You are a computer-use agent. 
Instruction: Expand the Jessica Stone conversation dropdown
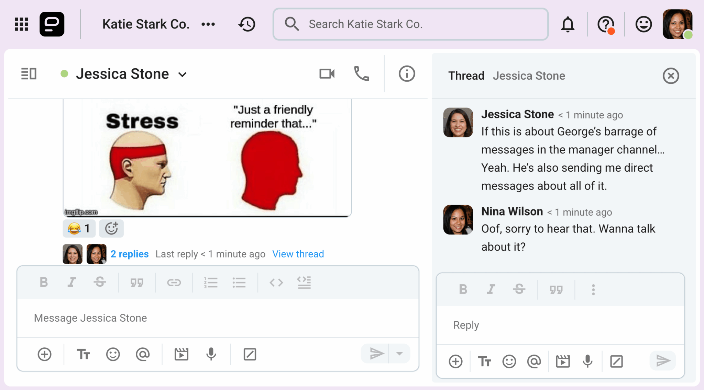(183, 74)
